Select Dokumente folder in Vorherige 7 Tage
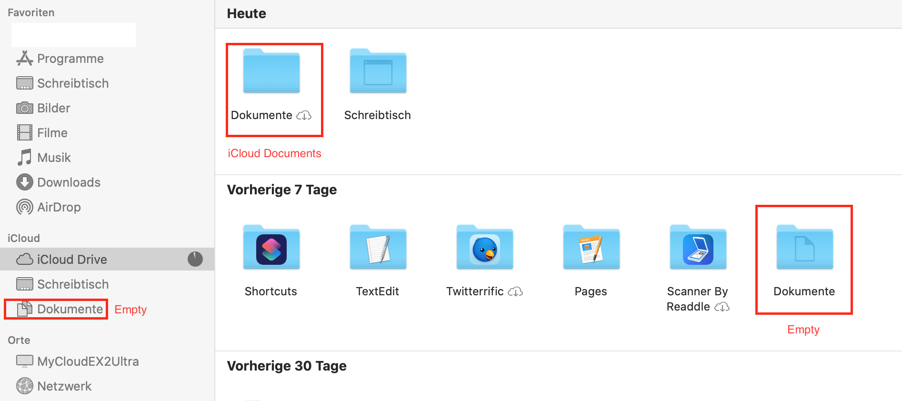The height and width of the screenshot is (401, 902). tap(805, 247)
